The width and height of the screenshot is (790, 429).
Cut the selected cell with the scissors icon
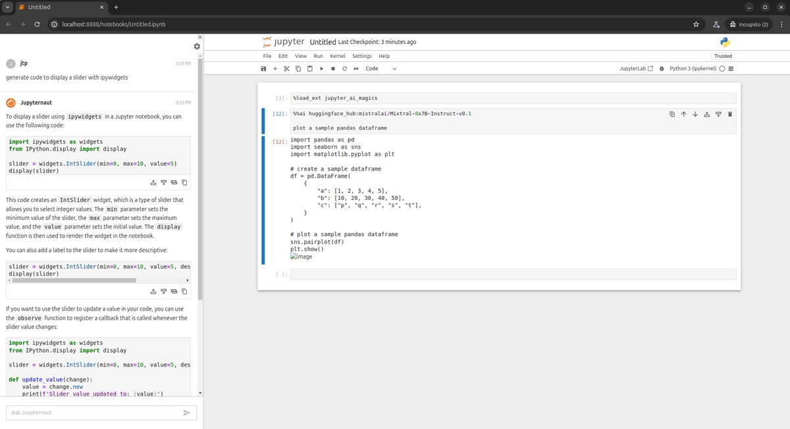[286, 68]
